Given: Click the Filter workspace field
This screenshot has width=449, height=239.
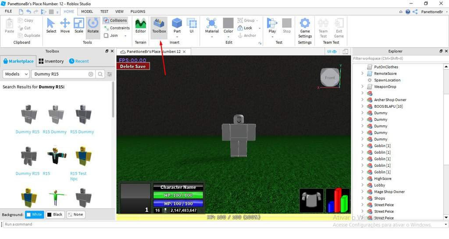Looking at the screenshot, I should click(x=398, y=58).
